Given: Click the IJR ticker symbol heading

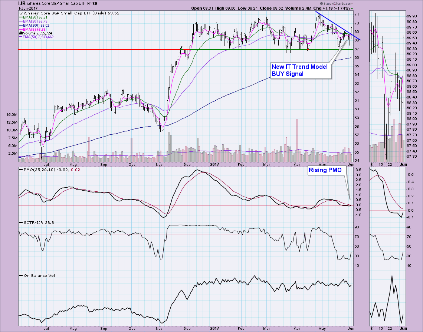Looking at the screenshot, I should [x=22, y=3].
